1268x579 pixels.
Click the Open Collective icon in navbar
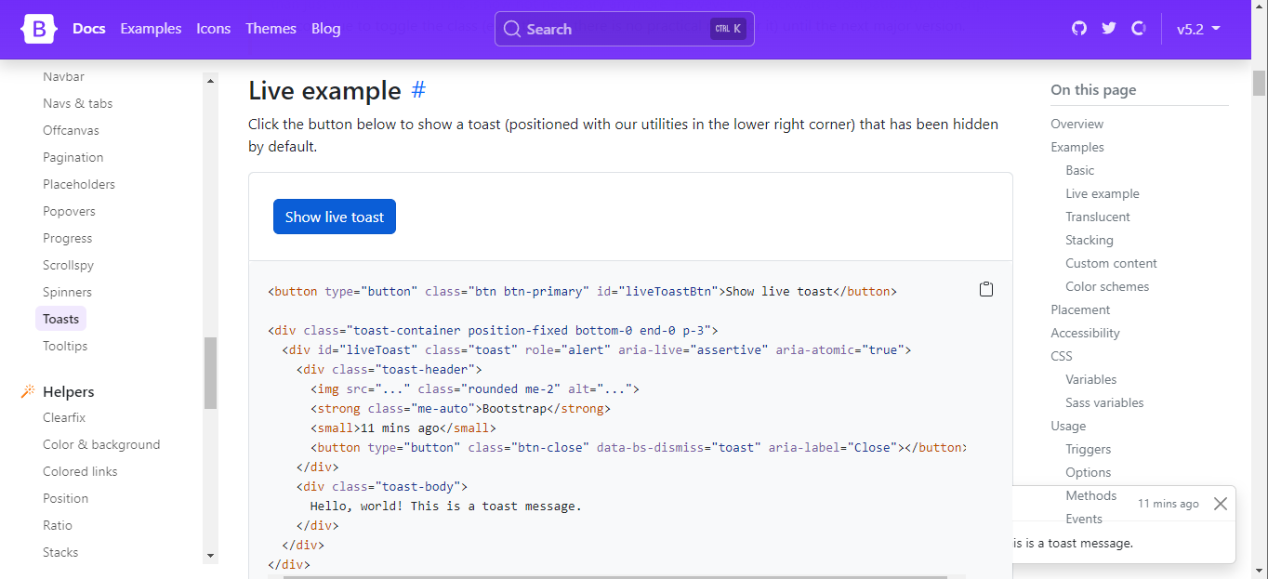click(1139, 29)
